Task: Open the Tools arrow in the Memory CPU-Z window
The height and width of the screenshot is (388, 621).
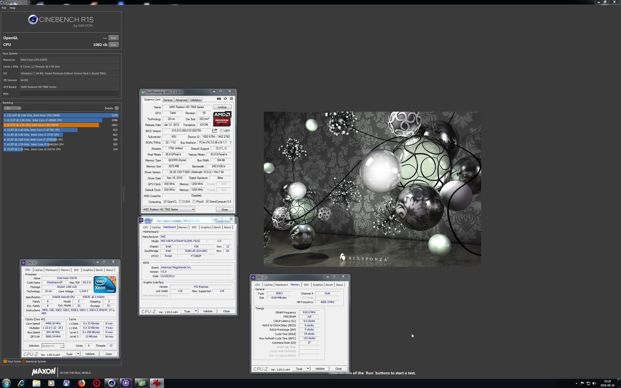Action: [308, 369]
